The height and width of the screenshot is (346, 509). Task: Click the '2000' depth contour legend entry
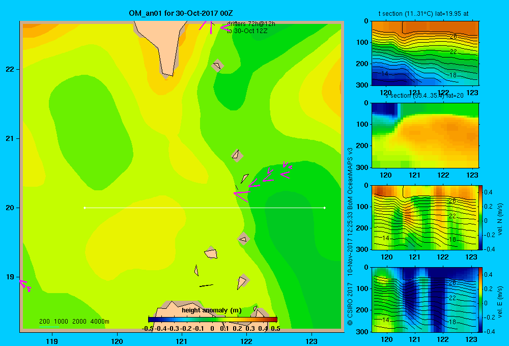point(79,322)
